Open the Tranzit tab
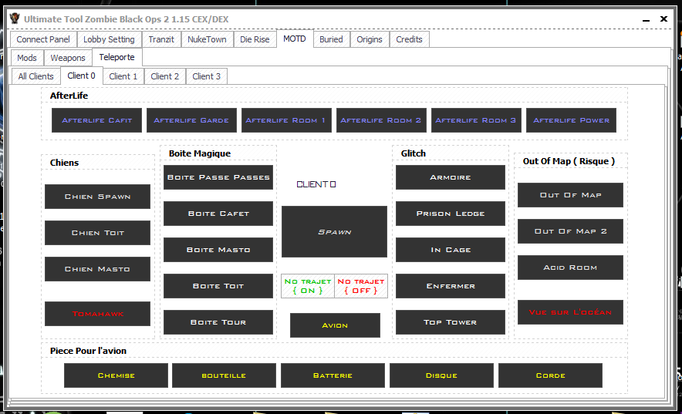Image resolution: width=682 pixels, height=414 pixels. [161, 39]
